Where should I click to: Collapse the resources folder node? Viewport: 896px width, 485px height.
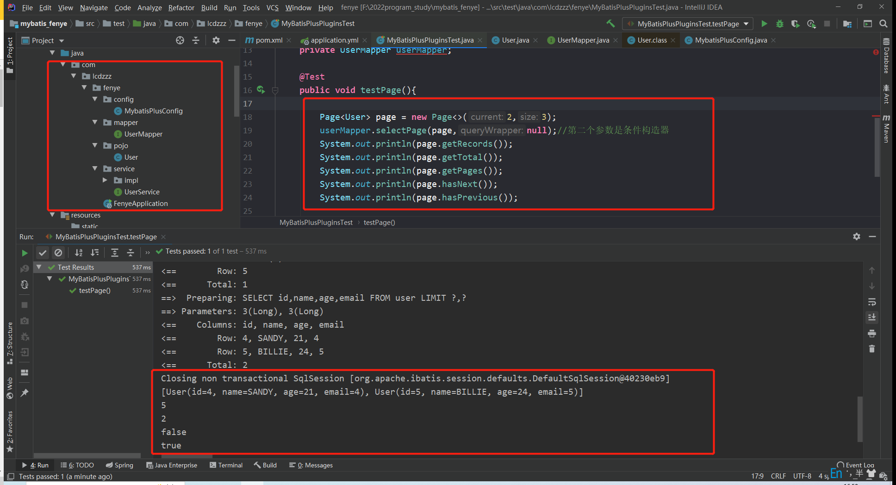click(x=52, y=215)
